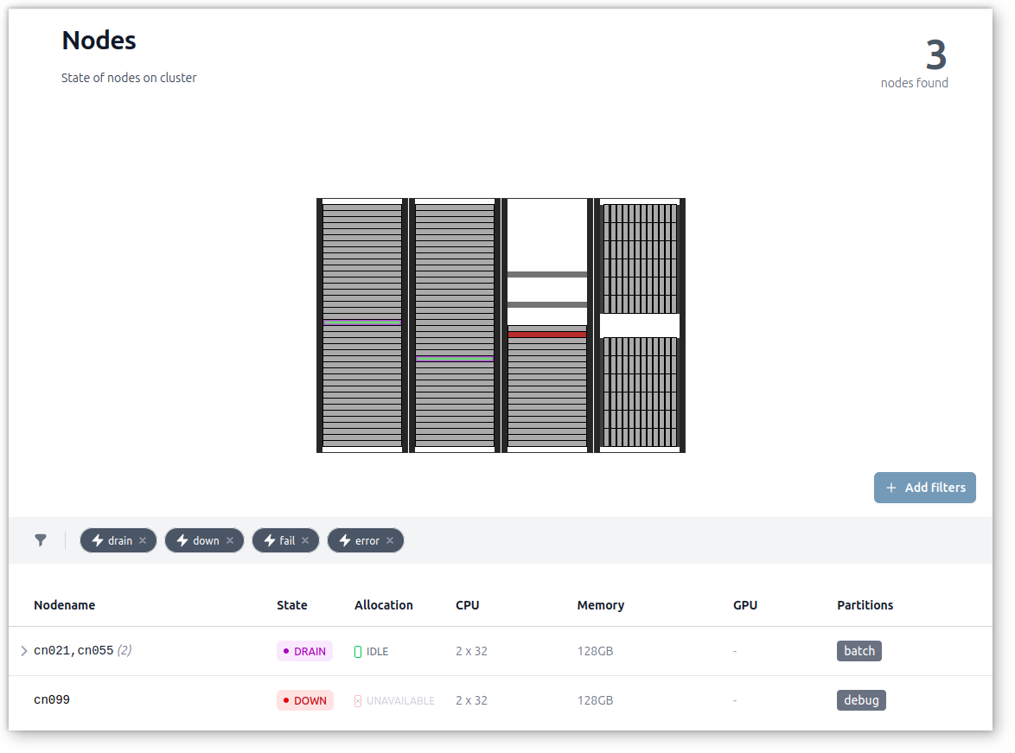Click the Memory column header
This screenshot has width=1015, height=753.
[x=601, y=604]
